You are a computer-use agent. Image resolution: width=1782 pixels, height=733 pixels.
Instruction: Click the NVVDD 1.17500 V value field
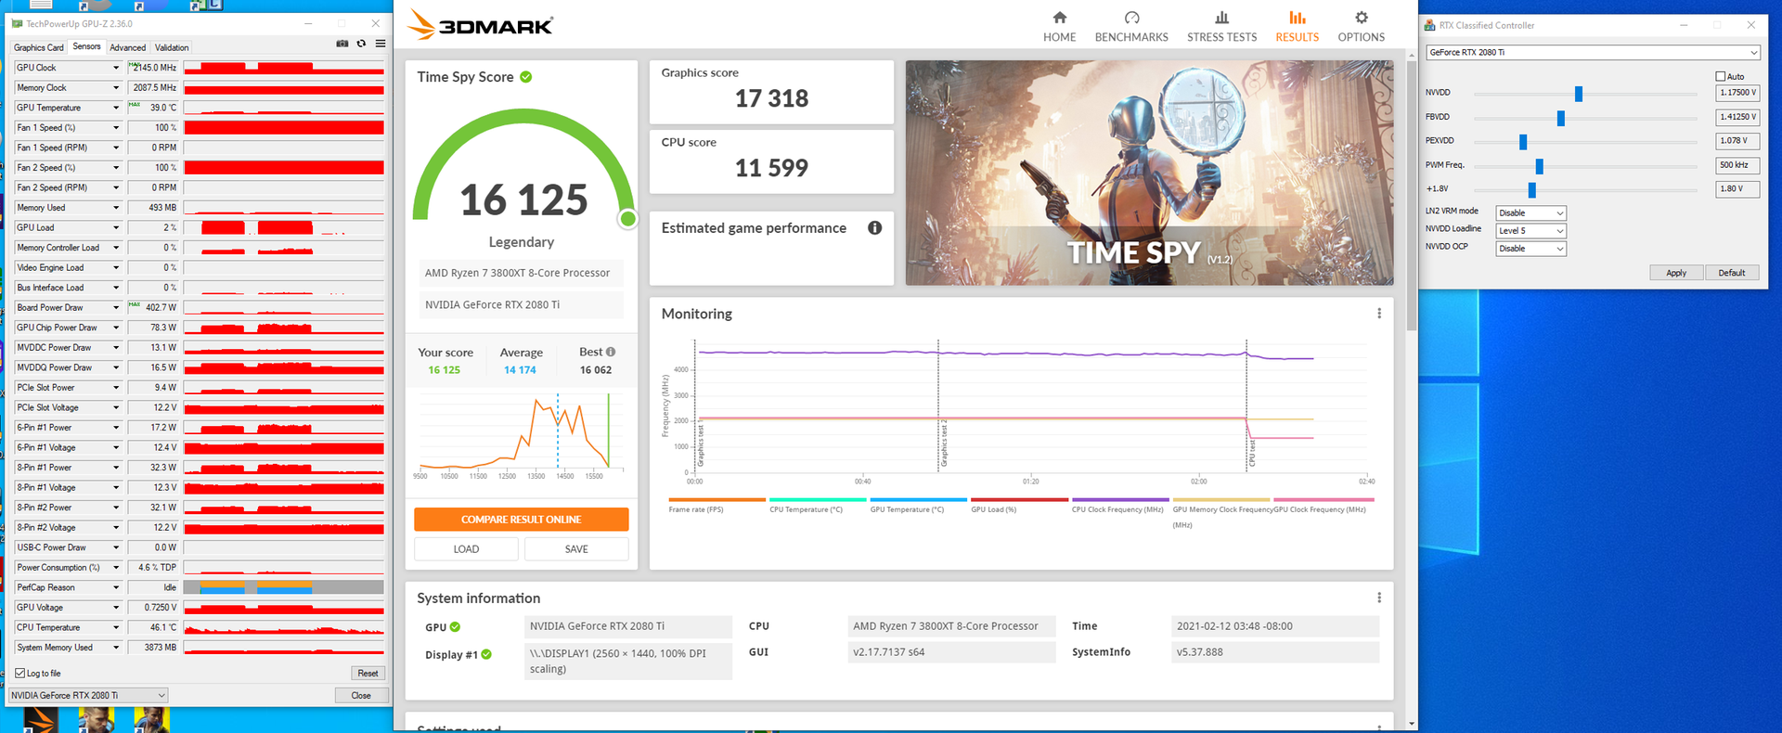pyautogui.click(x=1737, y=93)
